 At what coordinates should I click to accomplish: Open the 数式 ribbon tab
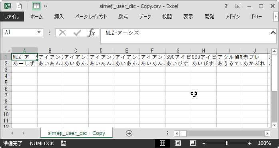123,17
